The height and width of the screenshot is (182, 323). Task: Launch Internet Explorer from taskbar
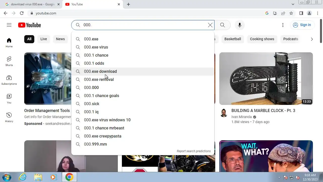click(23, 177)
